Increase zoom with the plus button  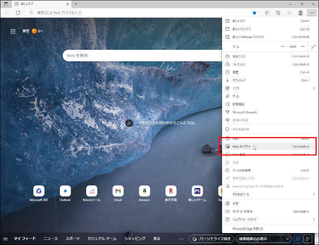(x=303, y=47)
